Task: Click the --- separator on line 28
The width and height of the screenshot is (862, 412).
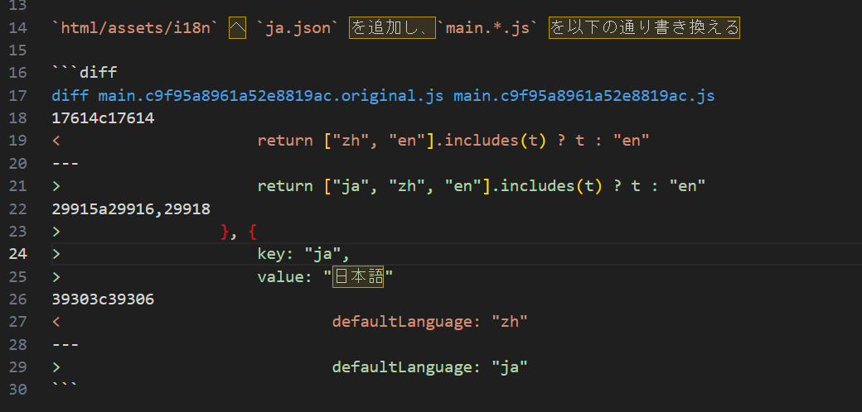Action: click(x=65, y=345)
